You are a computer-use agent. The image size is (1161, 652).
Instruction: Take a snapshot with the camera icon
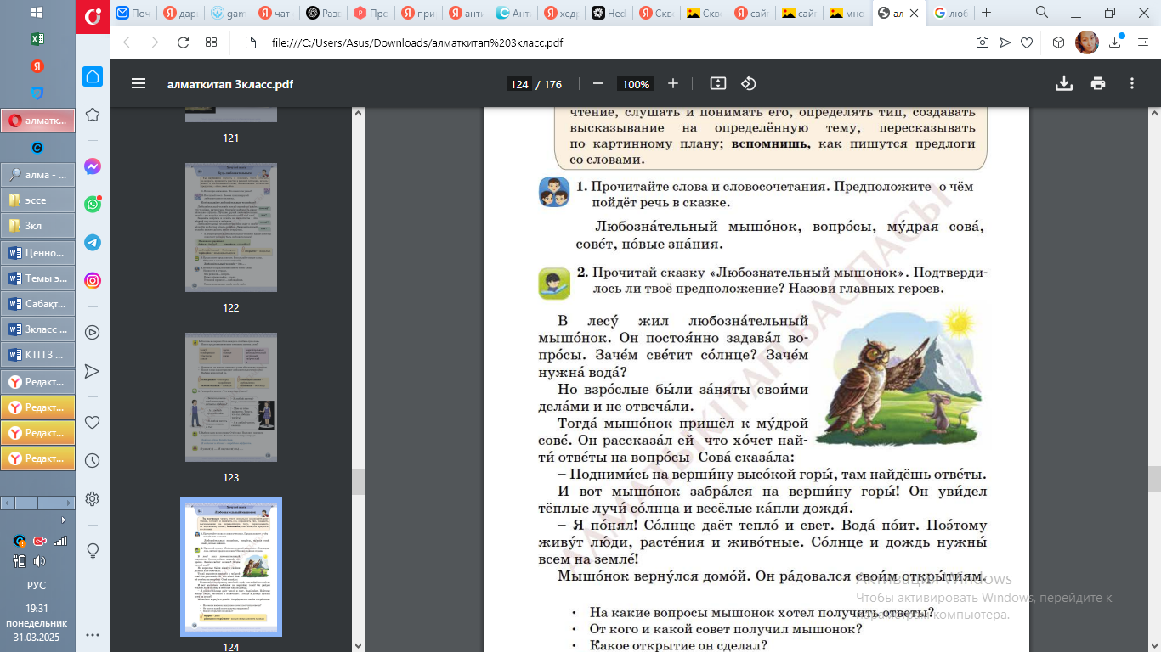(982, 42)
